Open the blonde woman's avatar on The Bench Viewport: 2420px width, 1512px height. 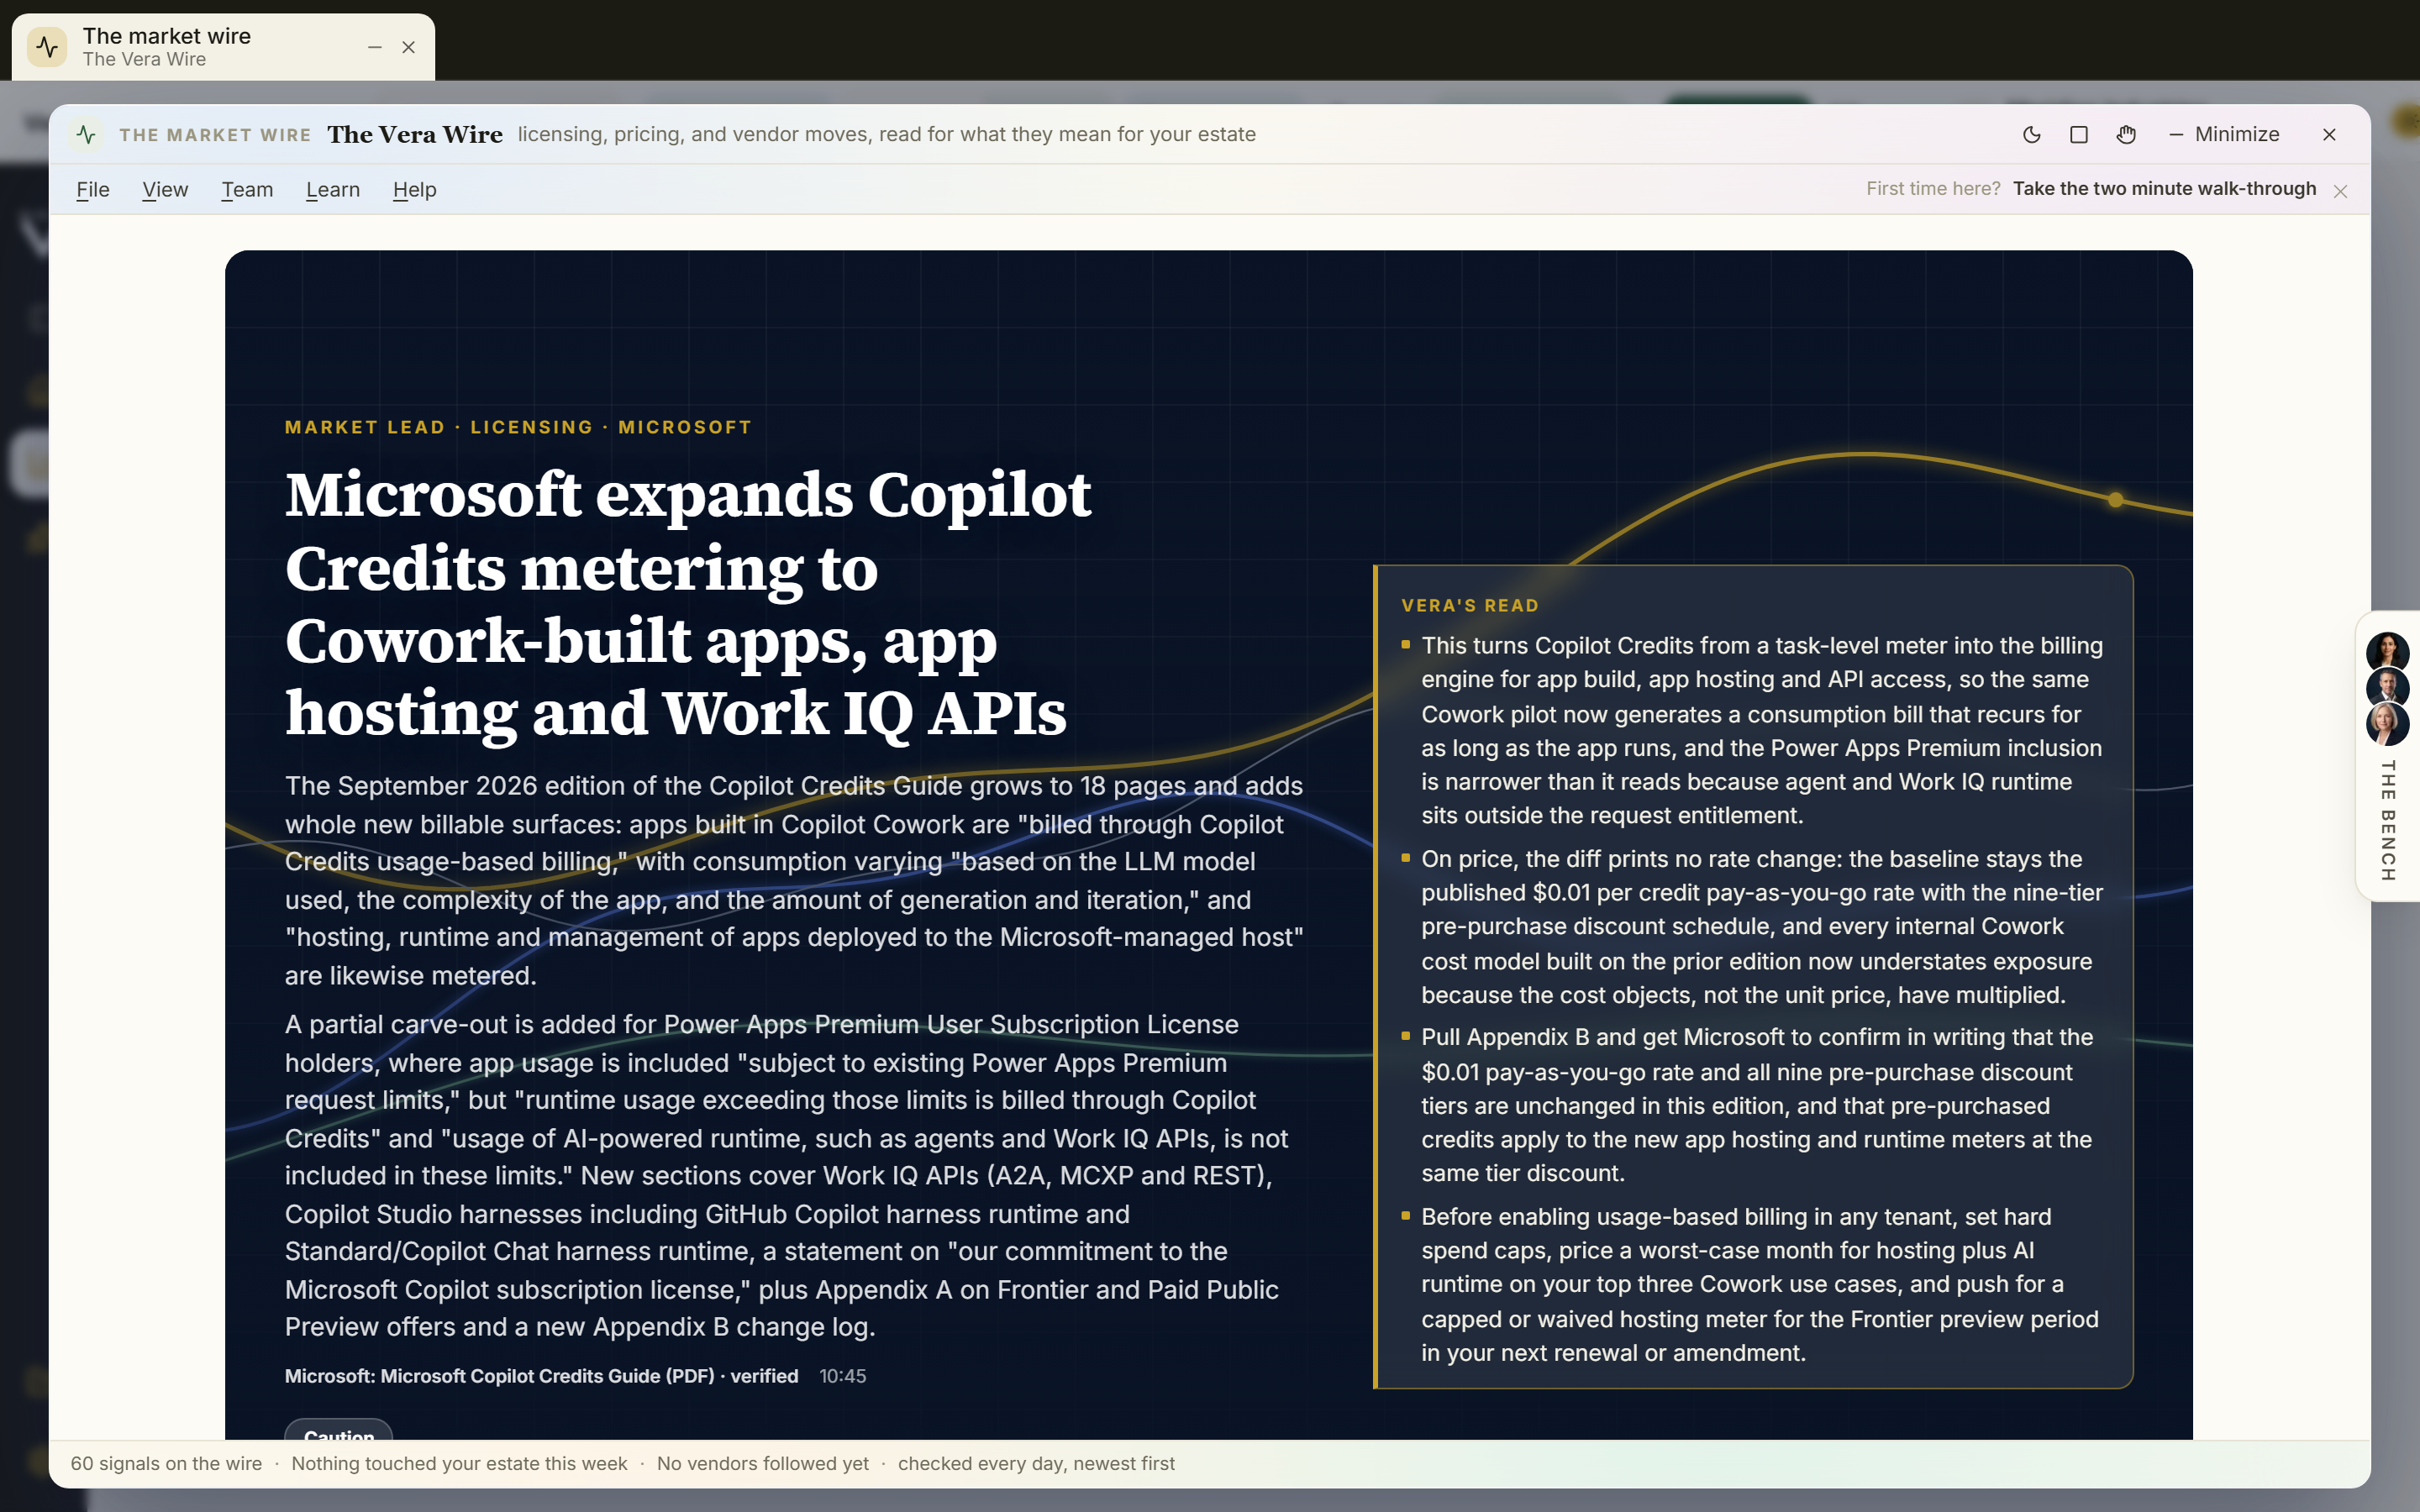[x=2387, y=724]
